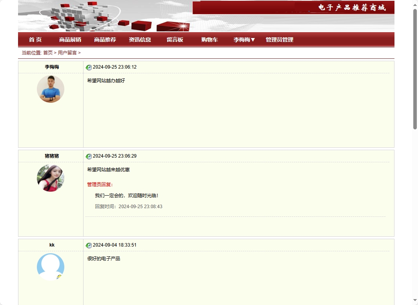Image resolution: width=418 pixels, height=305 pixels.
Task: Click the scrollbar down arrow
Action: point(415,300)
